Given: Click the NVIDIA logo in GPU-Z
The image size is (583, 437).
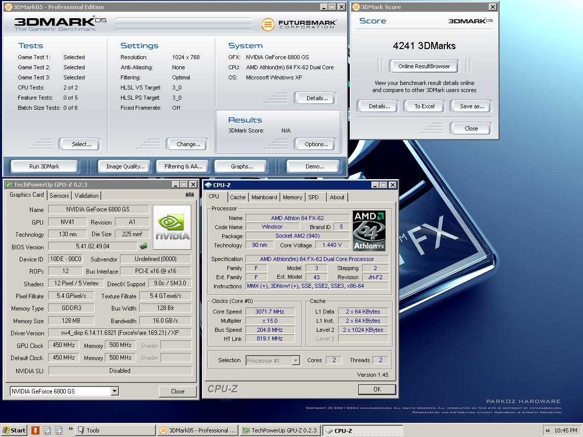Looking at the screenshot, I should [172, 227].
